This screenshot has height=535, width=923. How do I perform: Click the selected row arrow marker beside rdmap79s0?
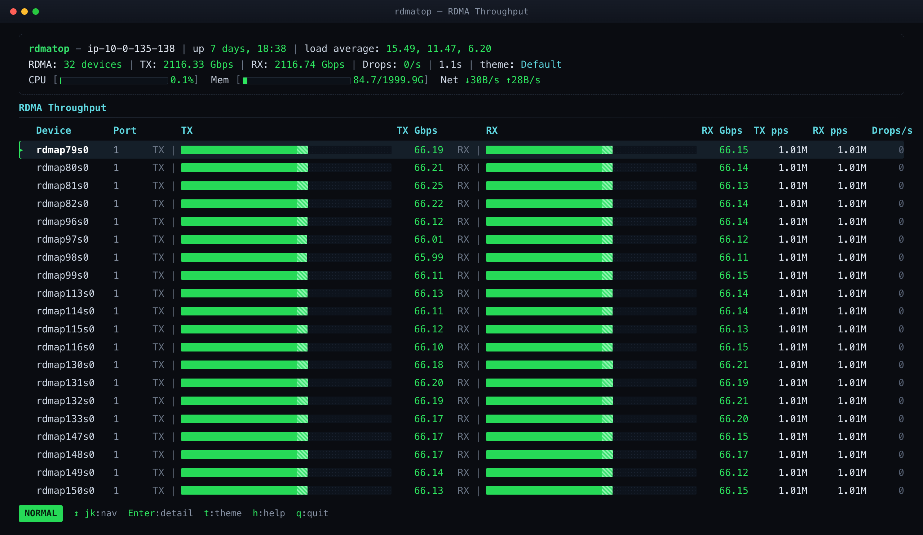pos(21,150)
